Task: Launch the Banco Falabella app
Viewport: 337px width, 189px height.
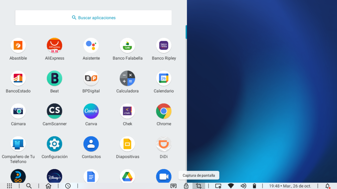Action: (127, 46)
